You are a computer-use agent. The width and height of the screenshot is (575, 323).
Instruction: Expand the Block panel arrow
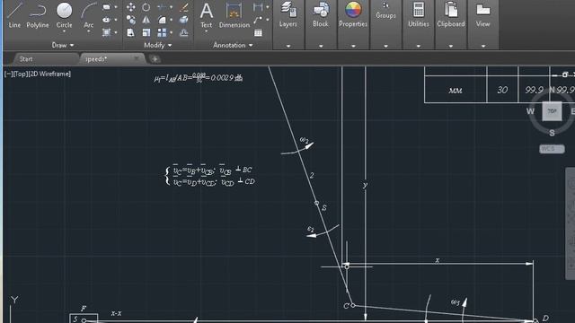click(321, 46)
